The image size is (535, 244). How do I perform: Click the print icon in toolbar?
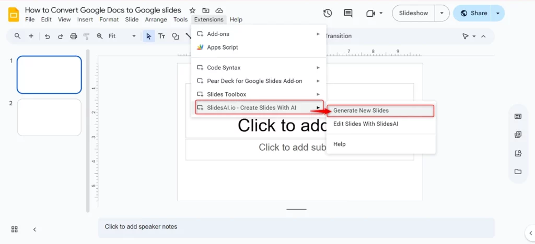pyautogui.click(x=74, y=36)
